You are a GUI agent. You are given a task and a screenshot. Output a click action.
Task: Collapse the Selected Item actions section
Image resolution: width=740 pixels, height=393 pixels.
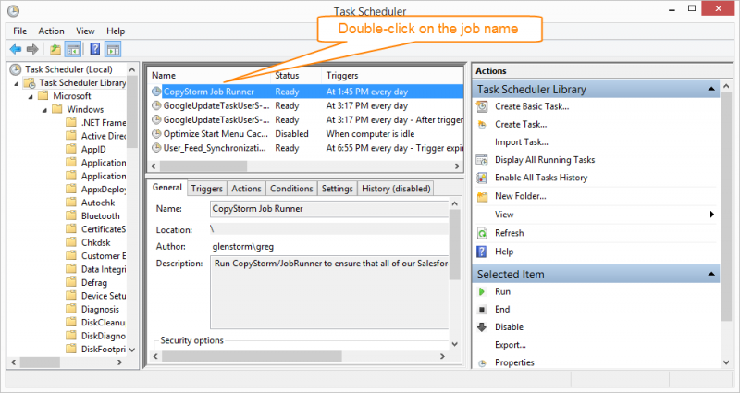711,274
